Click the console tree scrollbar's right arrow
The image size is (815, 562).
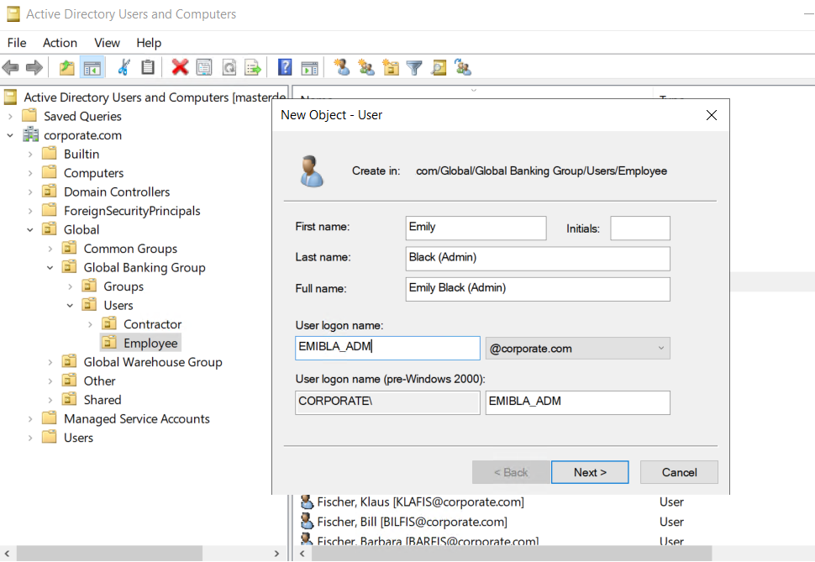(x=276, y=553)
